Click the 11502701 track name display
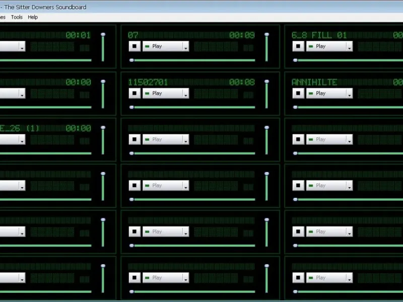The height and width of the screenshot is (302, 403). click(x=148, y=82)
